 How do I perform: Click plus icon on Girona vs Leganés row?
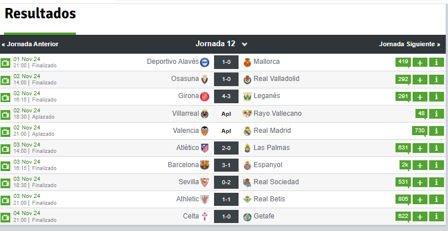(419, 96)
